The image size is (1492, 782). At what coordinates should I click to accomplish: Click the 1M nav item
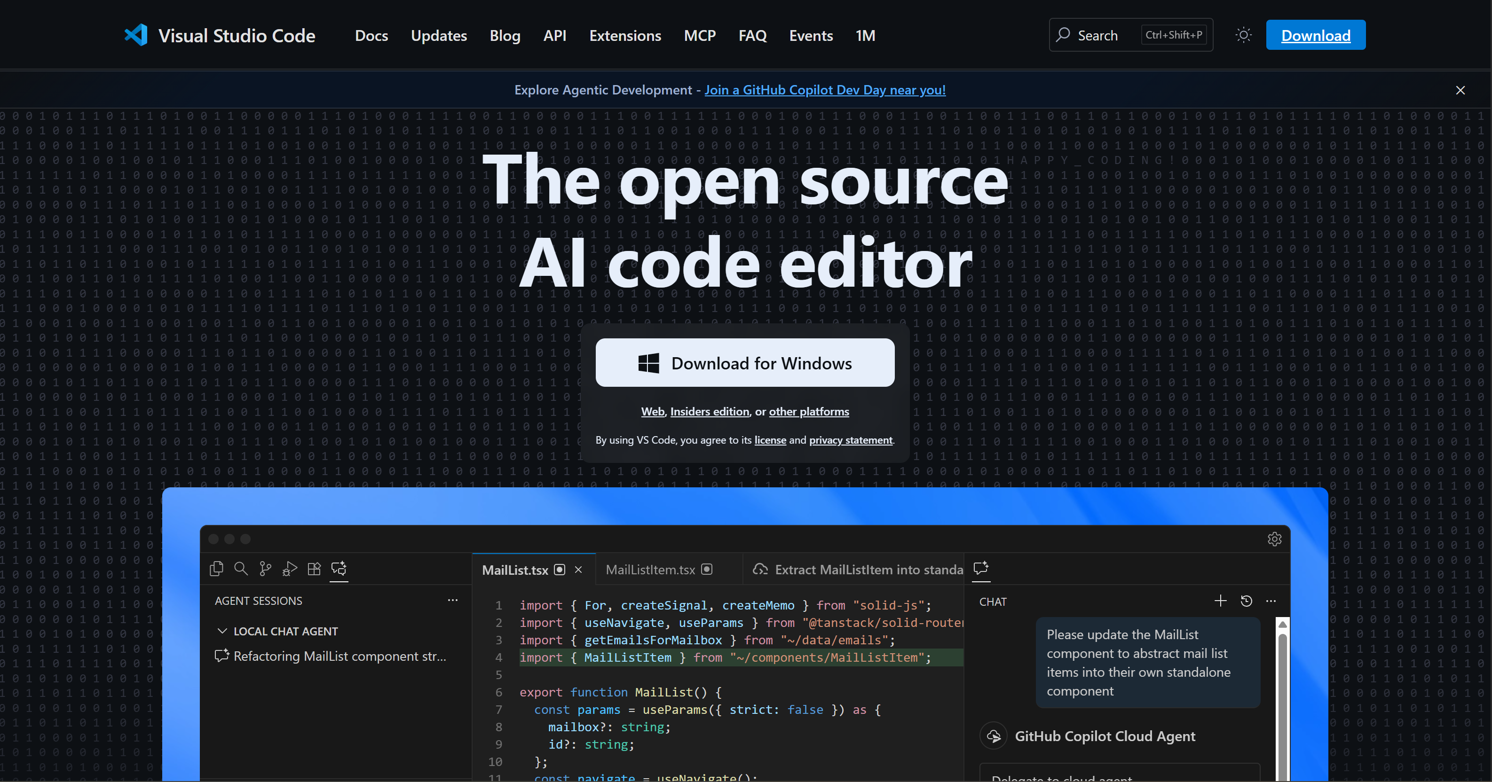click(x=865, y=36)
